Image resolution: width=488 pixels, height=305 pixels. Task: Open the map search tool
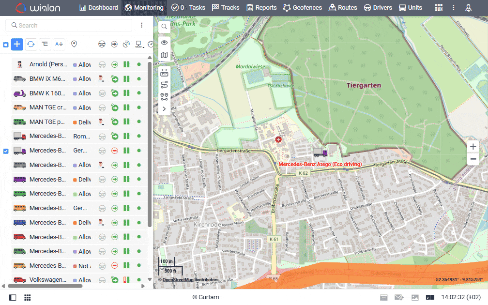click(165, 27)
